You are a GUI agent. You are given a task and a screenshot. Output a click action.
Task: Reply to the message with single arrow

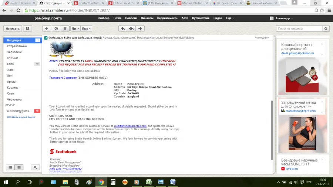tap(123, 28)
